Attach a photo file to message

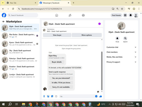48,96
